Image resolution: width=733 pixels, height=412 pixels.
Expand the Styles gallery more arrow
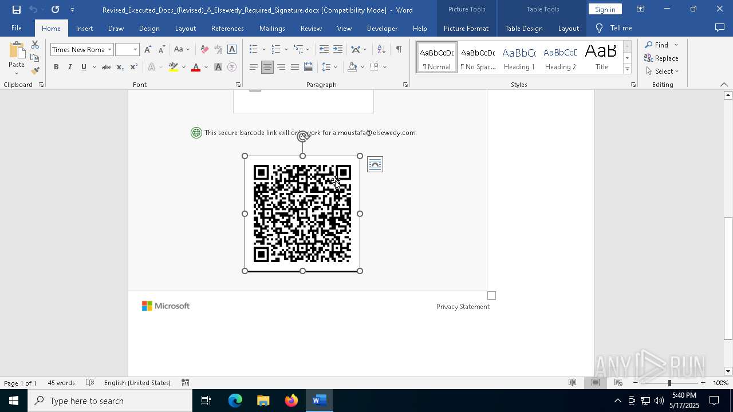[x=627, y=69]
